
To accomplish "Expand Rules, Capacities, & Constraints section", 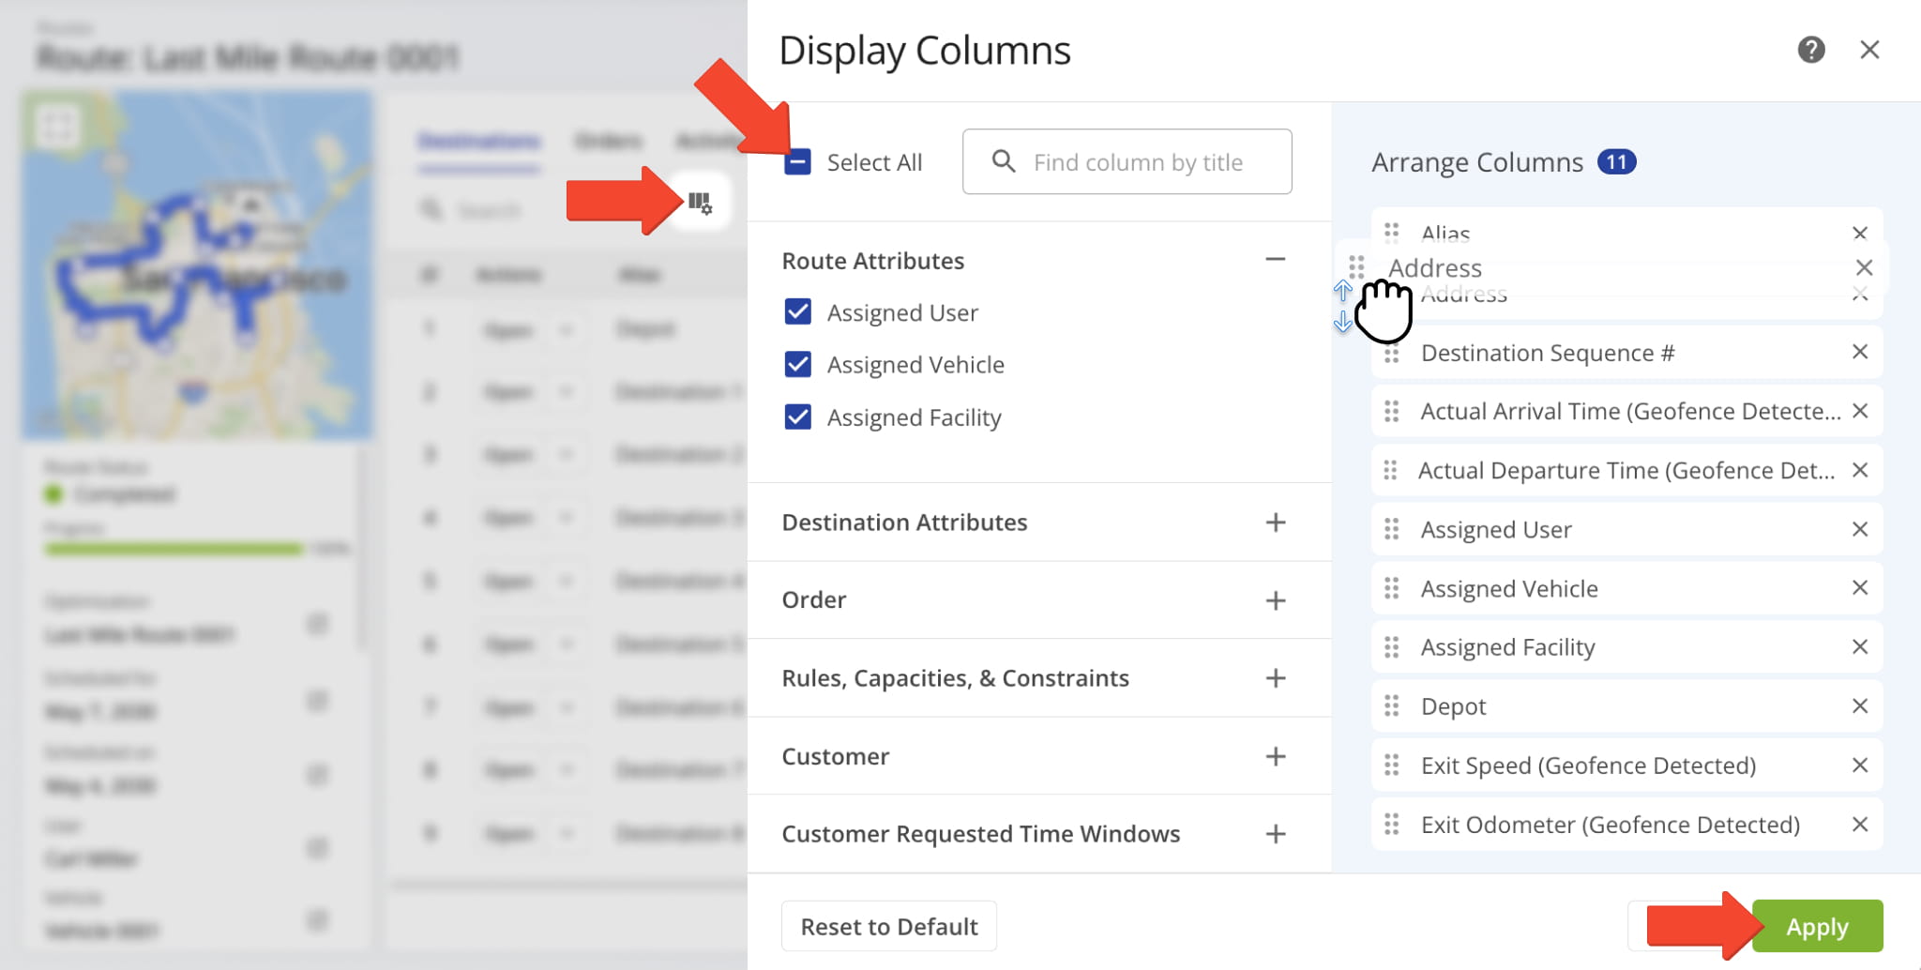I will [x=1275, y=678].
